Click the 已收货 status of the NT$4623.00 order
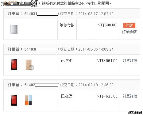The width and height of the screenshot is (143, 115). pyautogui.click(x=67, y=96)
